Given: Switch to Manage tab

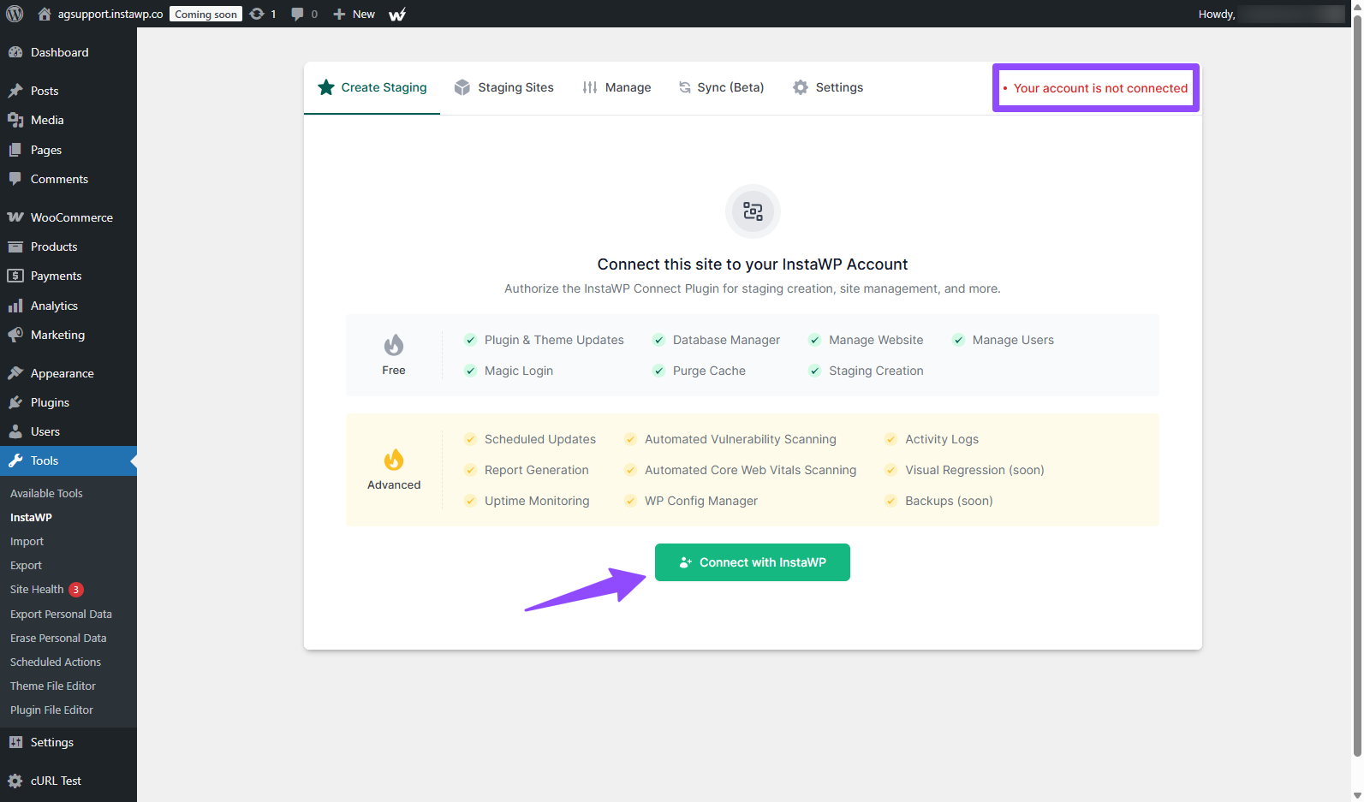Looking at the screenshot, I should (x=616, y=87).
